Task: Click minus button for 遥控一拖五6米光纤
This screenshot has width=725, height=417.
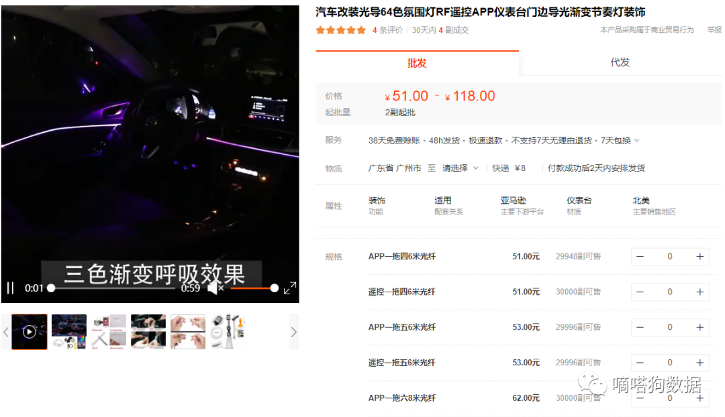Action: (x=640, y=363)
